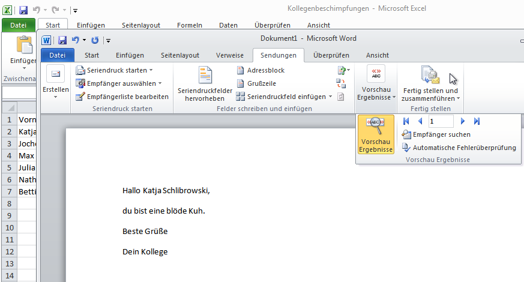
Task: Switch to Word Überprüfen tab
Action: pyautogui.click(x=331, y=55)
